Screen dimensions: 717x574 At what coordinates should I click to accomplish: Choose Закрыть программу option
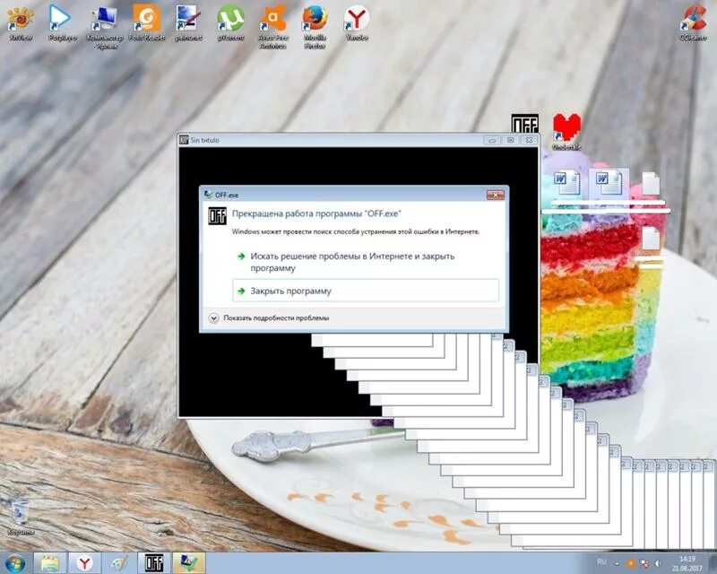pos(366,291)
